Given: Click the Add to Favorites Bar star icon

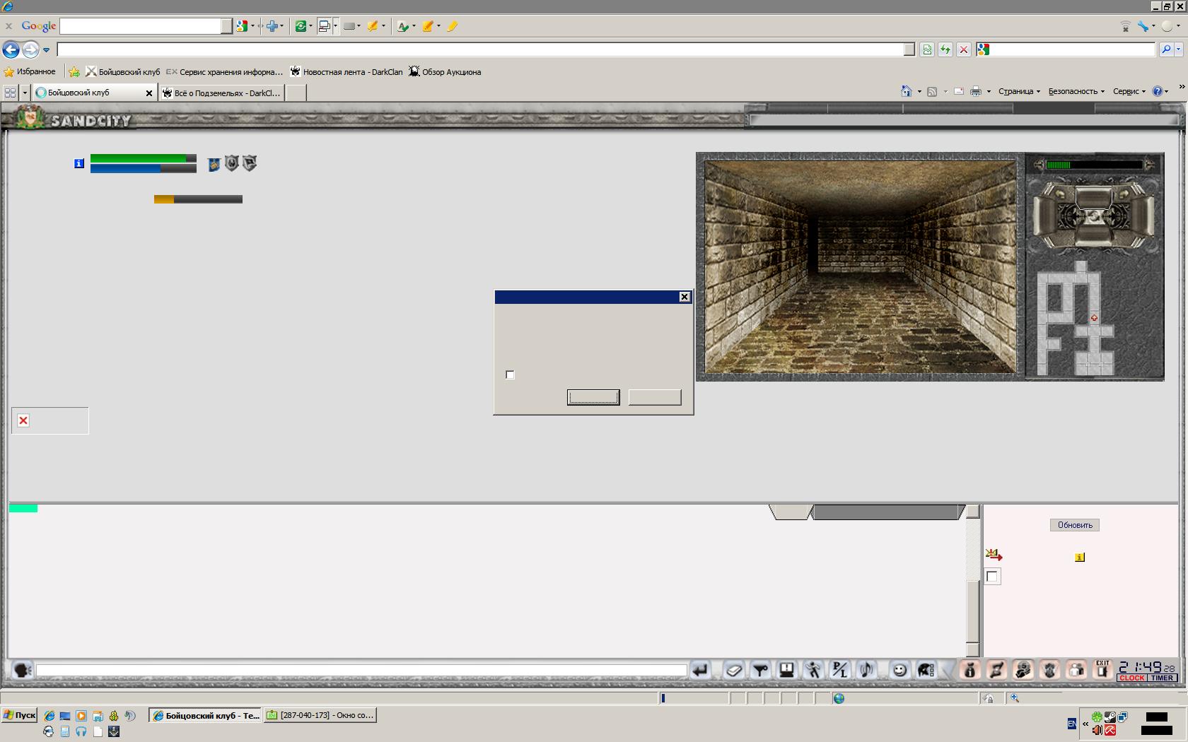Looking at the screenshot, I should [74, 71].
